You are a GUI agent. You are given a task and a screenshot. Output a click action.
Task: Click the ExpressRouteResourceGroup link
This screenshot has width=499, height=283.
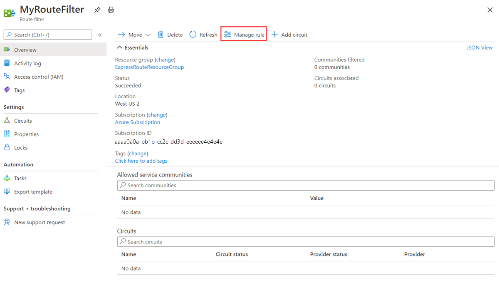point(149,67)
